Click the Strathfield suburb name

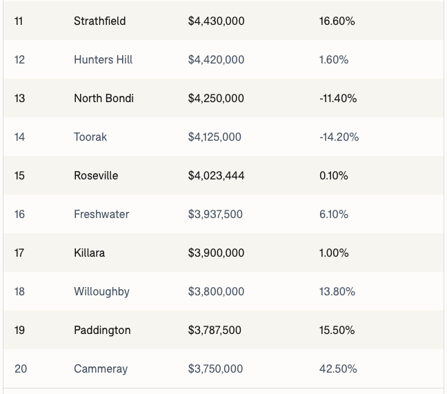[x=99, y=21]
